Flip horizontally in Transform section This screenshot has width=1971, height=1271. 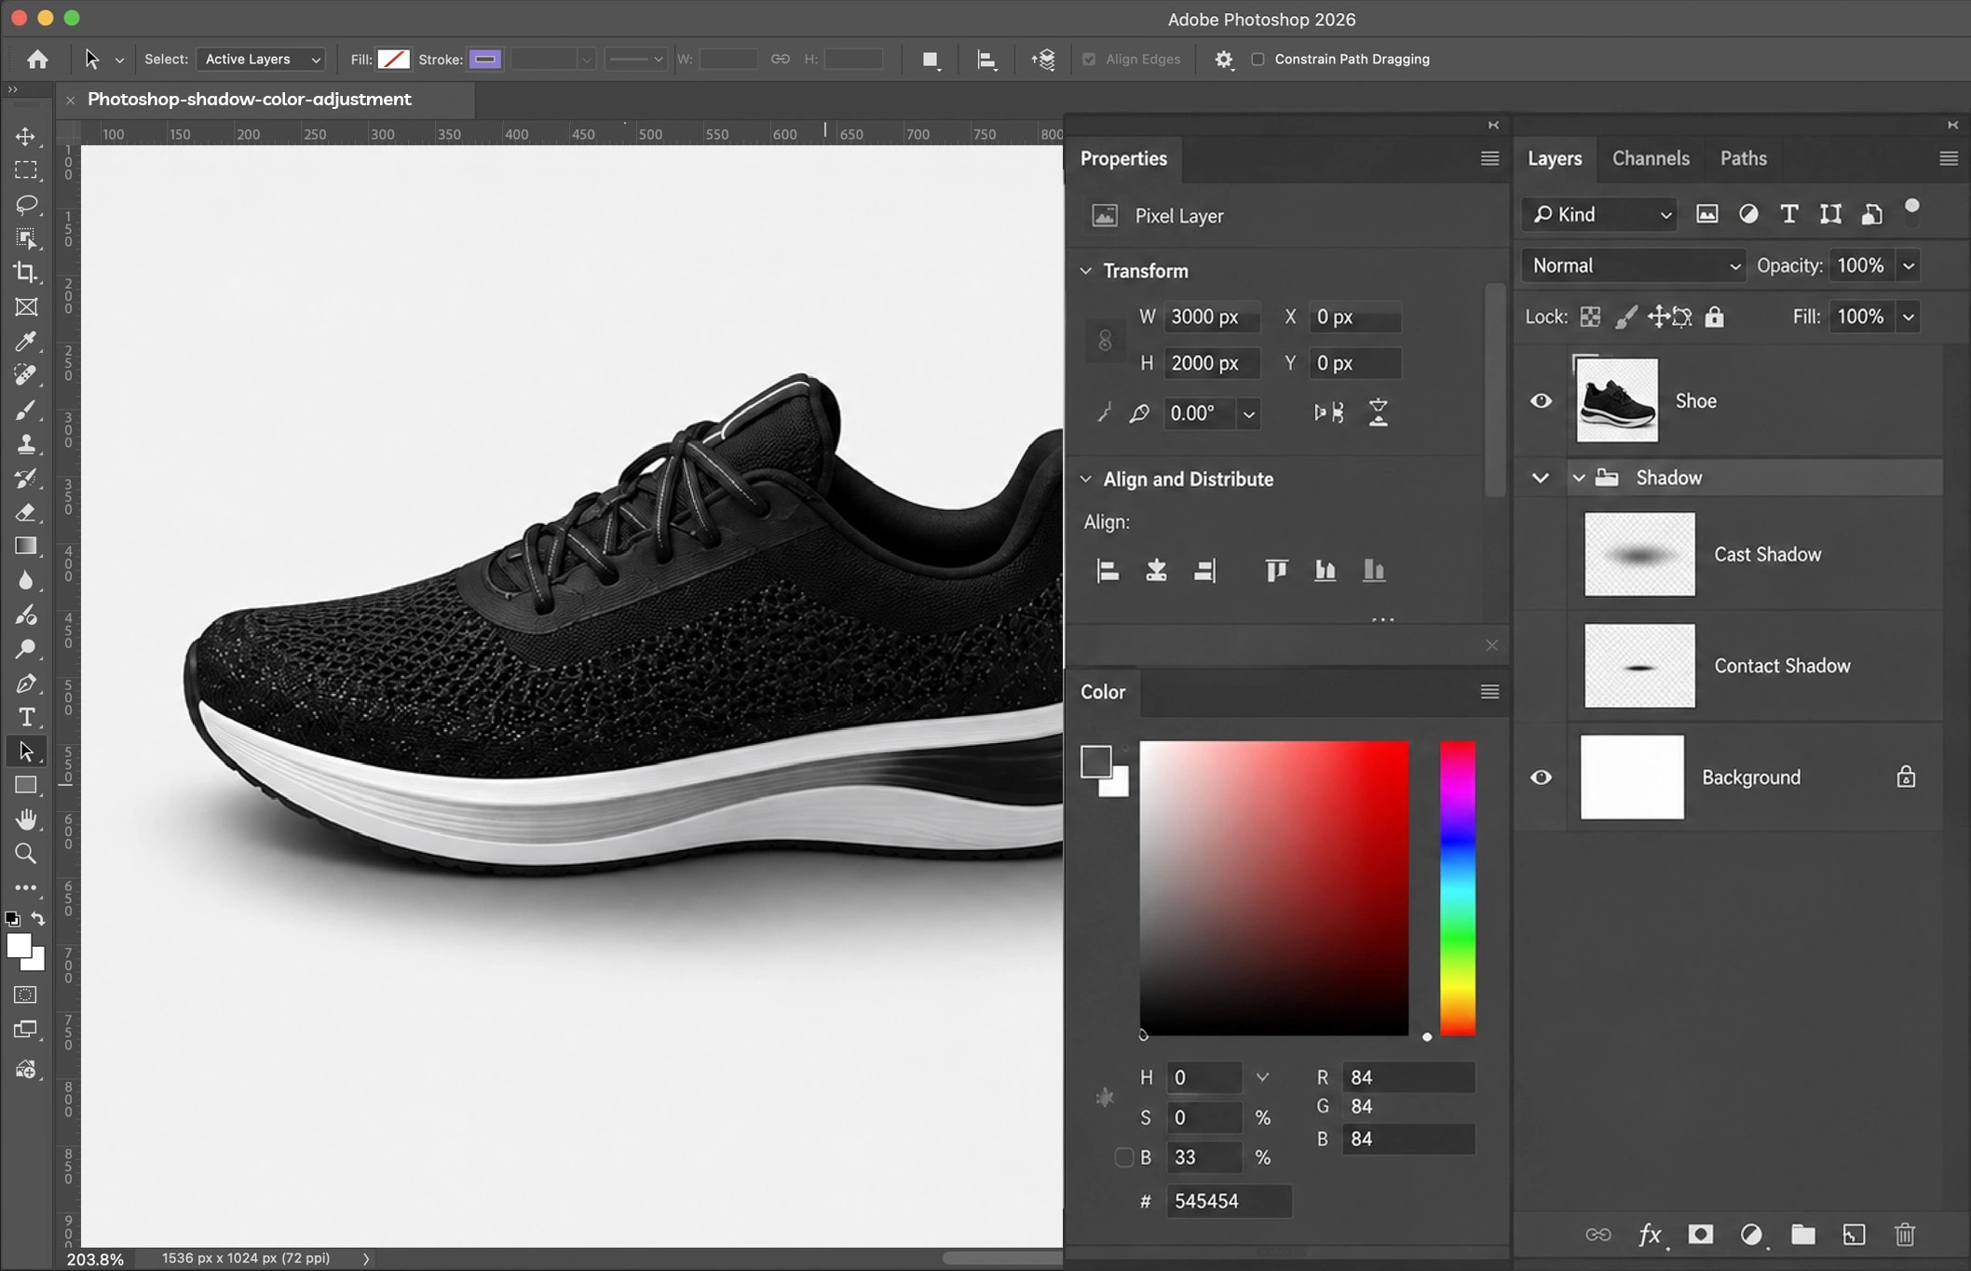[x=1328, y=412]
